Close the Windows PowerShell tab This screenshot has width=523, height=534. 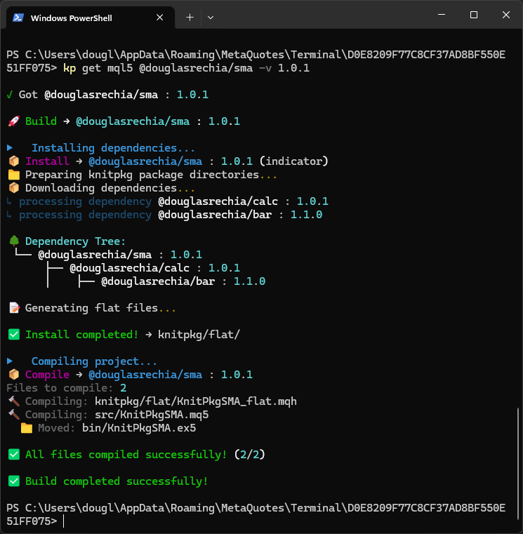pos(160,18)
